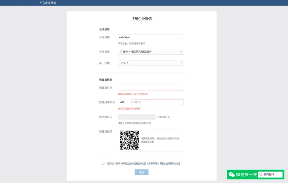Click the 企业名称 input containing example
This screenshot has height=183, width=288.
pos(151,37)
